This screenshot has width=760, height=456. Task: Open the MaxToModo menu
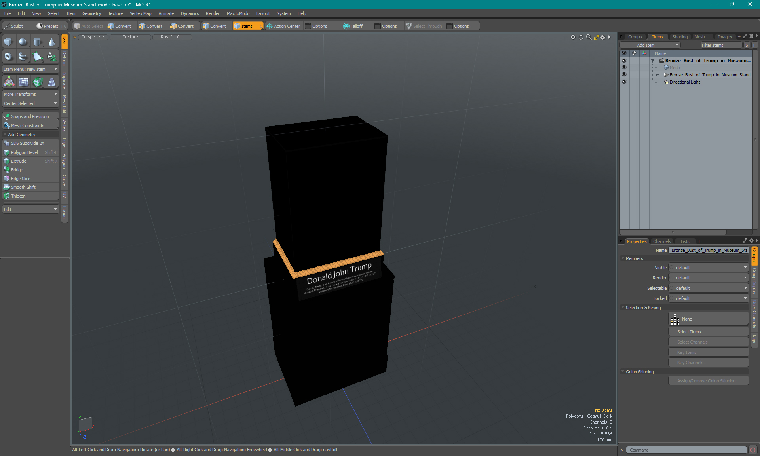(x=238, y=13)
